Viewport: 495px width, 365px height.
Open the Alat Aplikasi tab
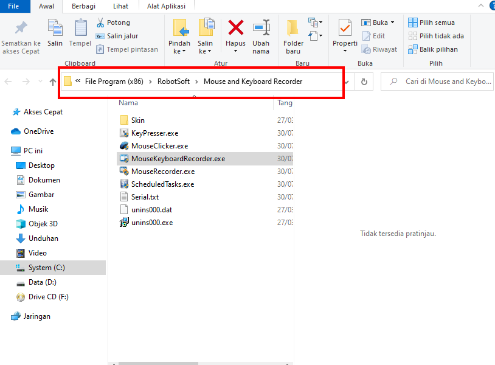(x=166, y=6)
